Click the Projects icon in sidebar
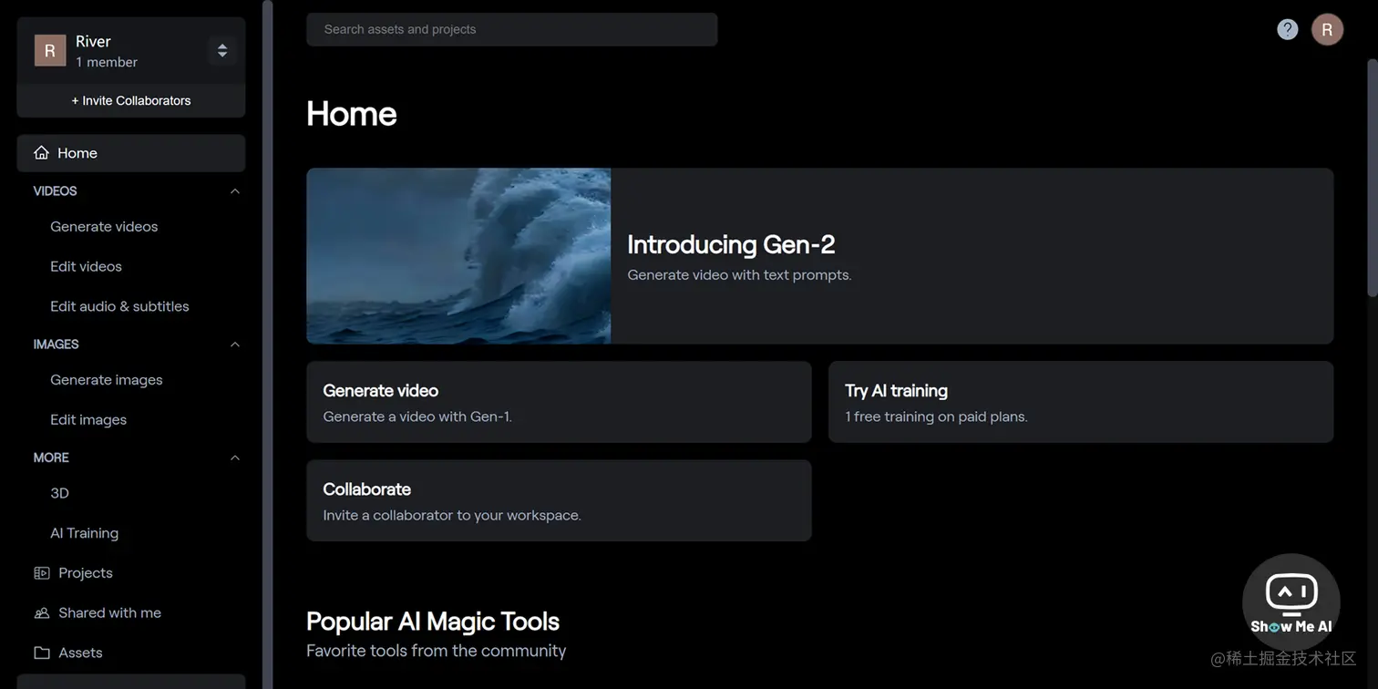1378x689 pixels. pos(41,573)
